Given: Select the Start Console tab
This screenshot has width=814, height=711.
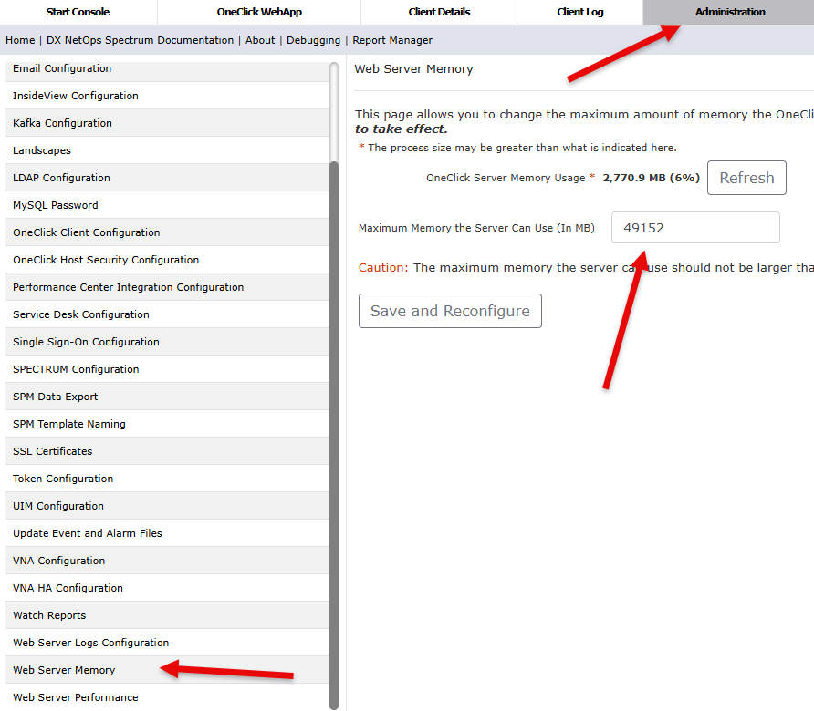Looking at the screenshot, I should click(x=78, y=12).
